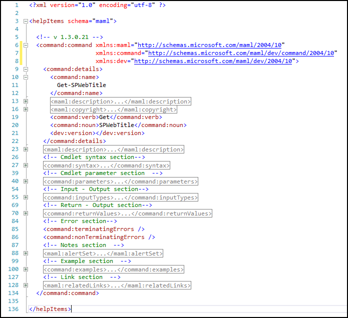The image size is (348, 318).
Task: Click the 'Input - Output section' comment
Action: 96,189
